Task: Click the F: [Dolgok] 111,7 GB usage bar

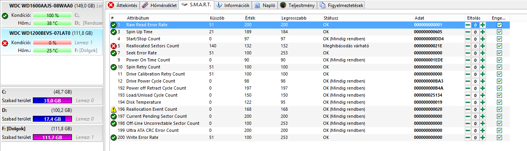Action: click(x=52, y=137)
